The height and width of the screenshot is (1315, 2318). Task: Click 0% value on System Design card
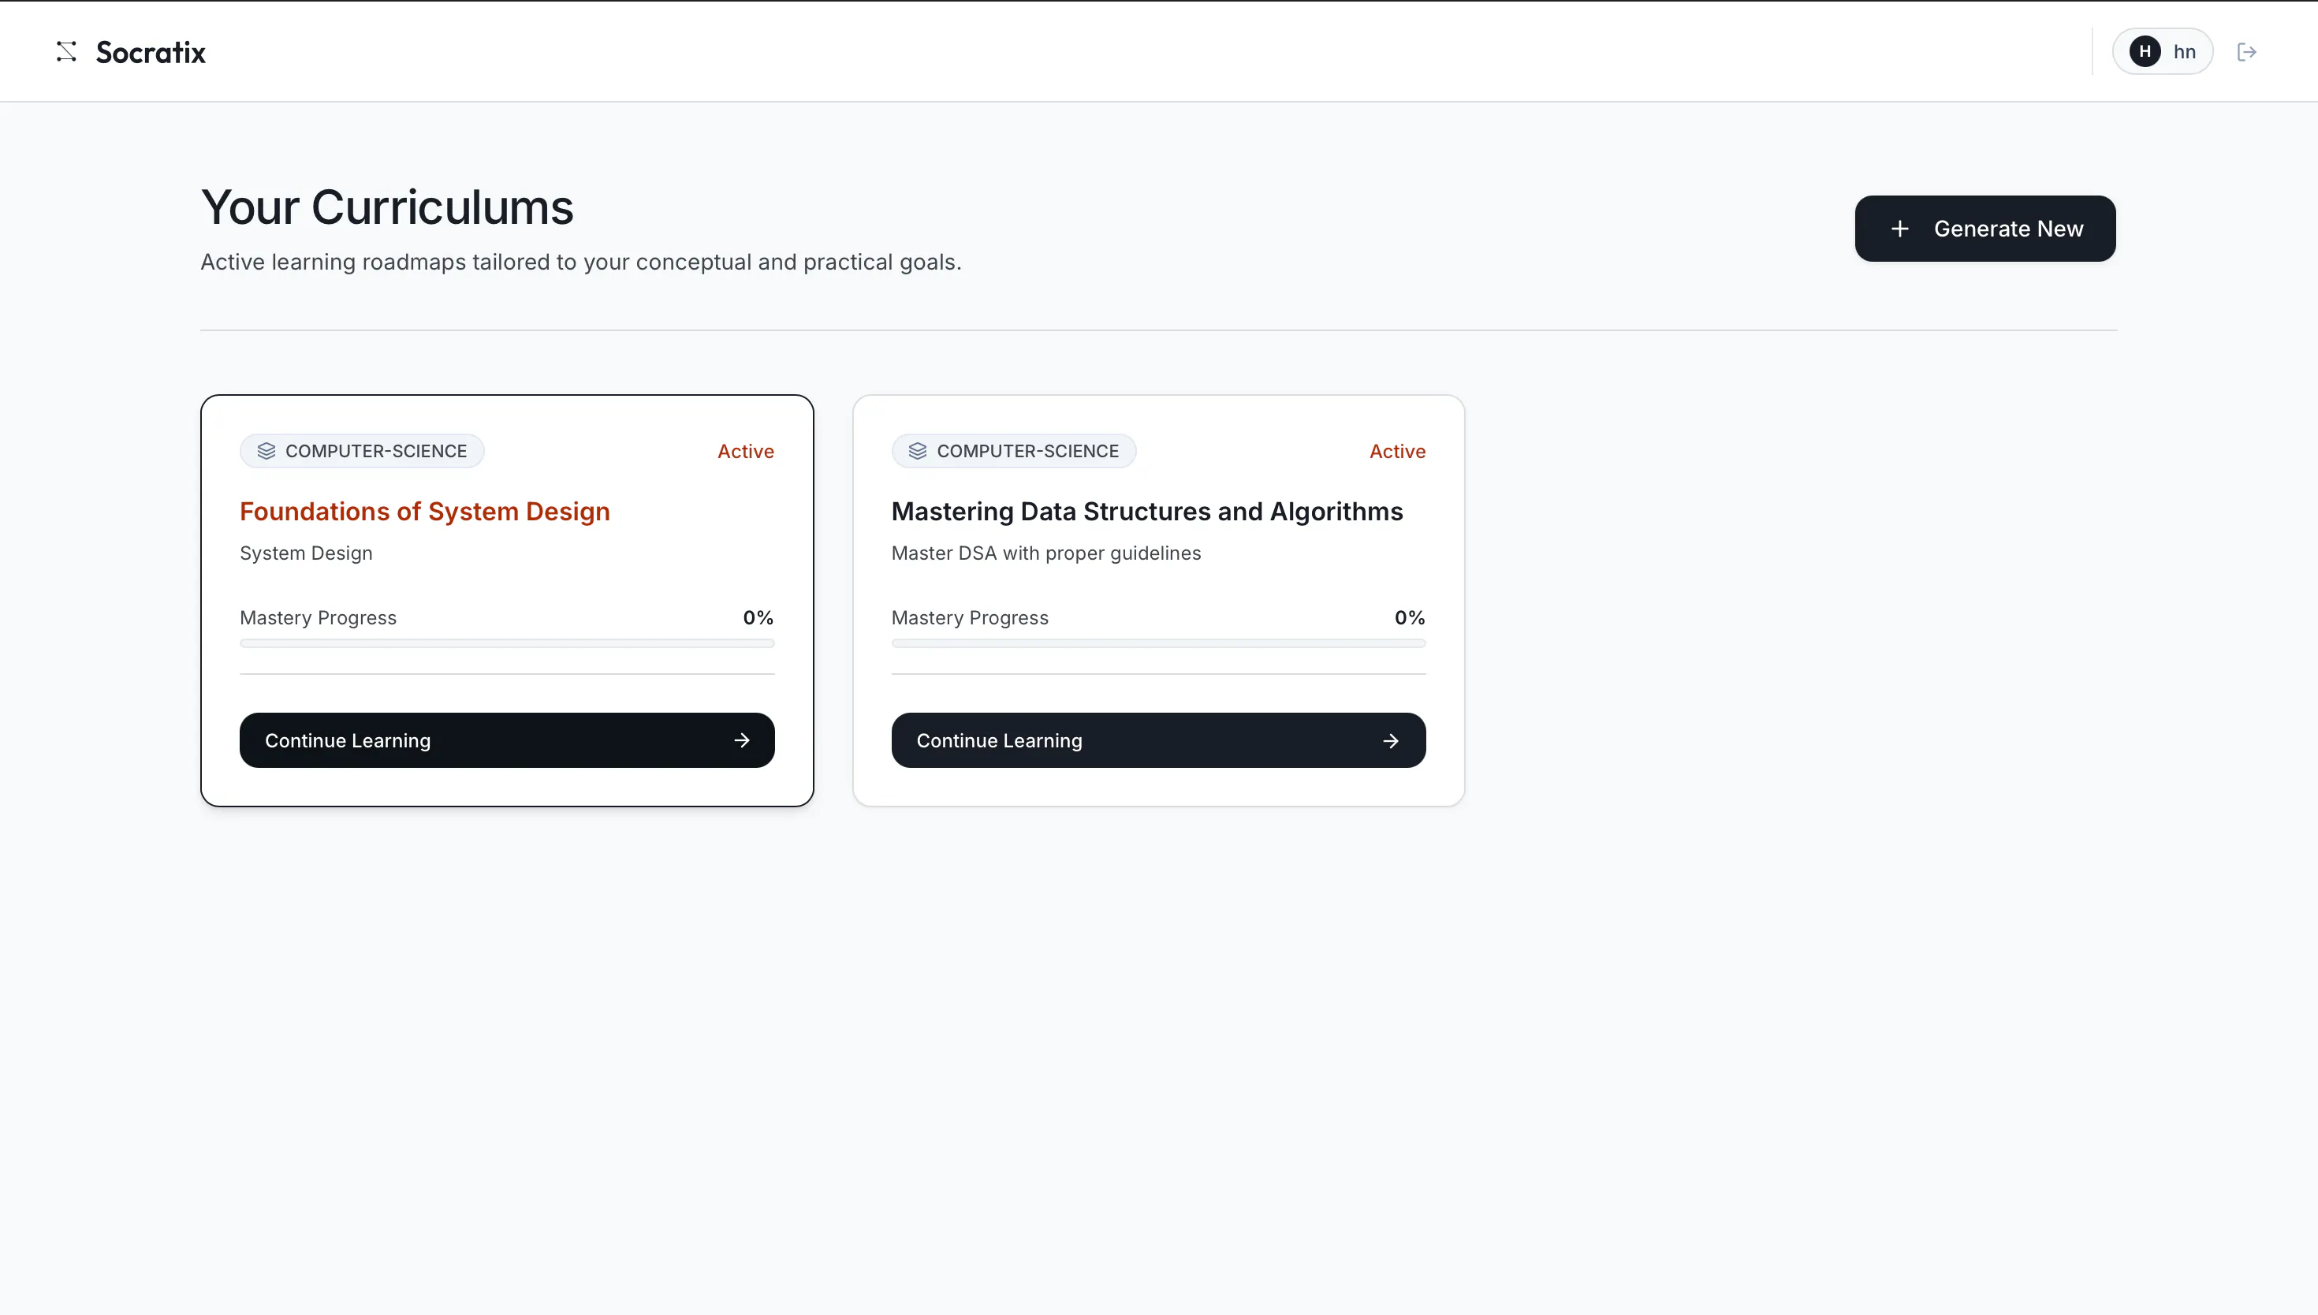[x=758, y=618]
